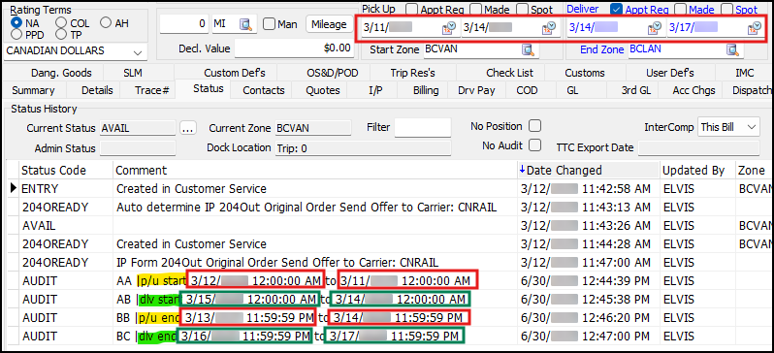Open the Custom Def's tab
The image size is (774, 353).
click(235, 73)
